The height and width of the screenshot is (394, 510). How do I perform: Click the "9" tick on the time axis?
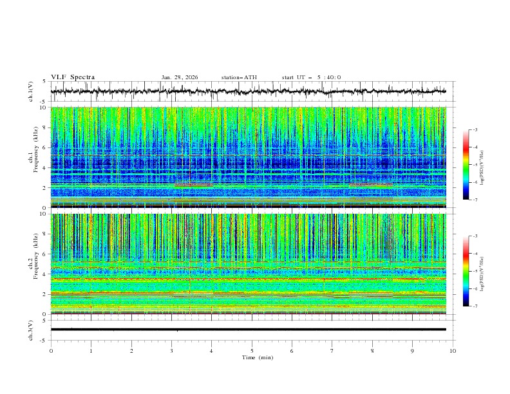(x=412, y=351)
